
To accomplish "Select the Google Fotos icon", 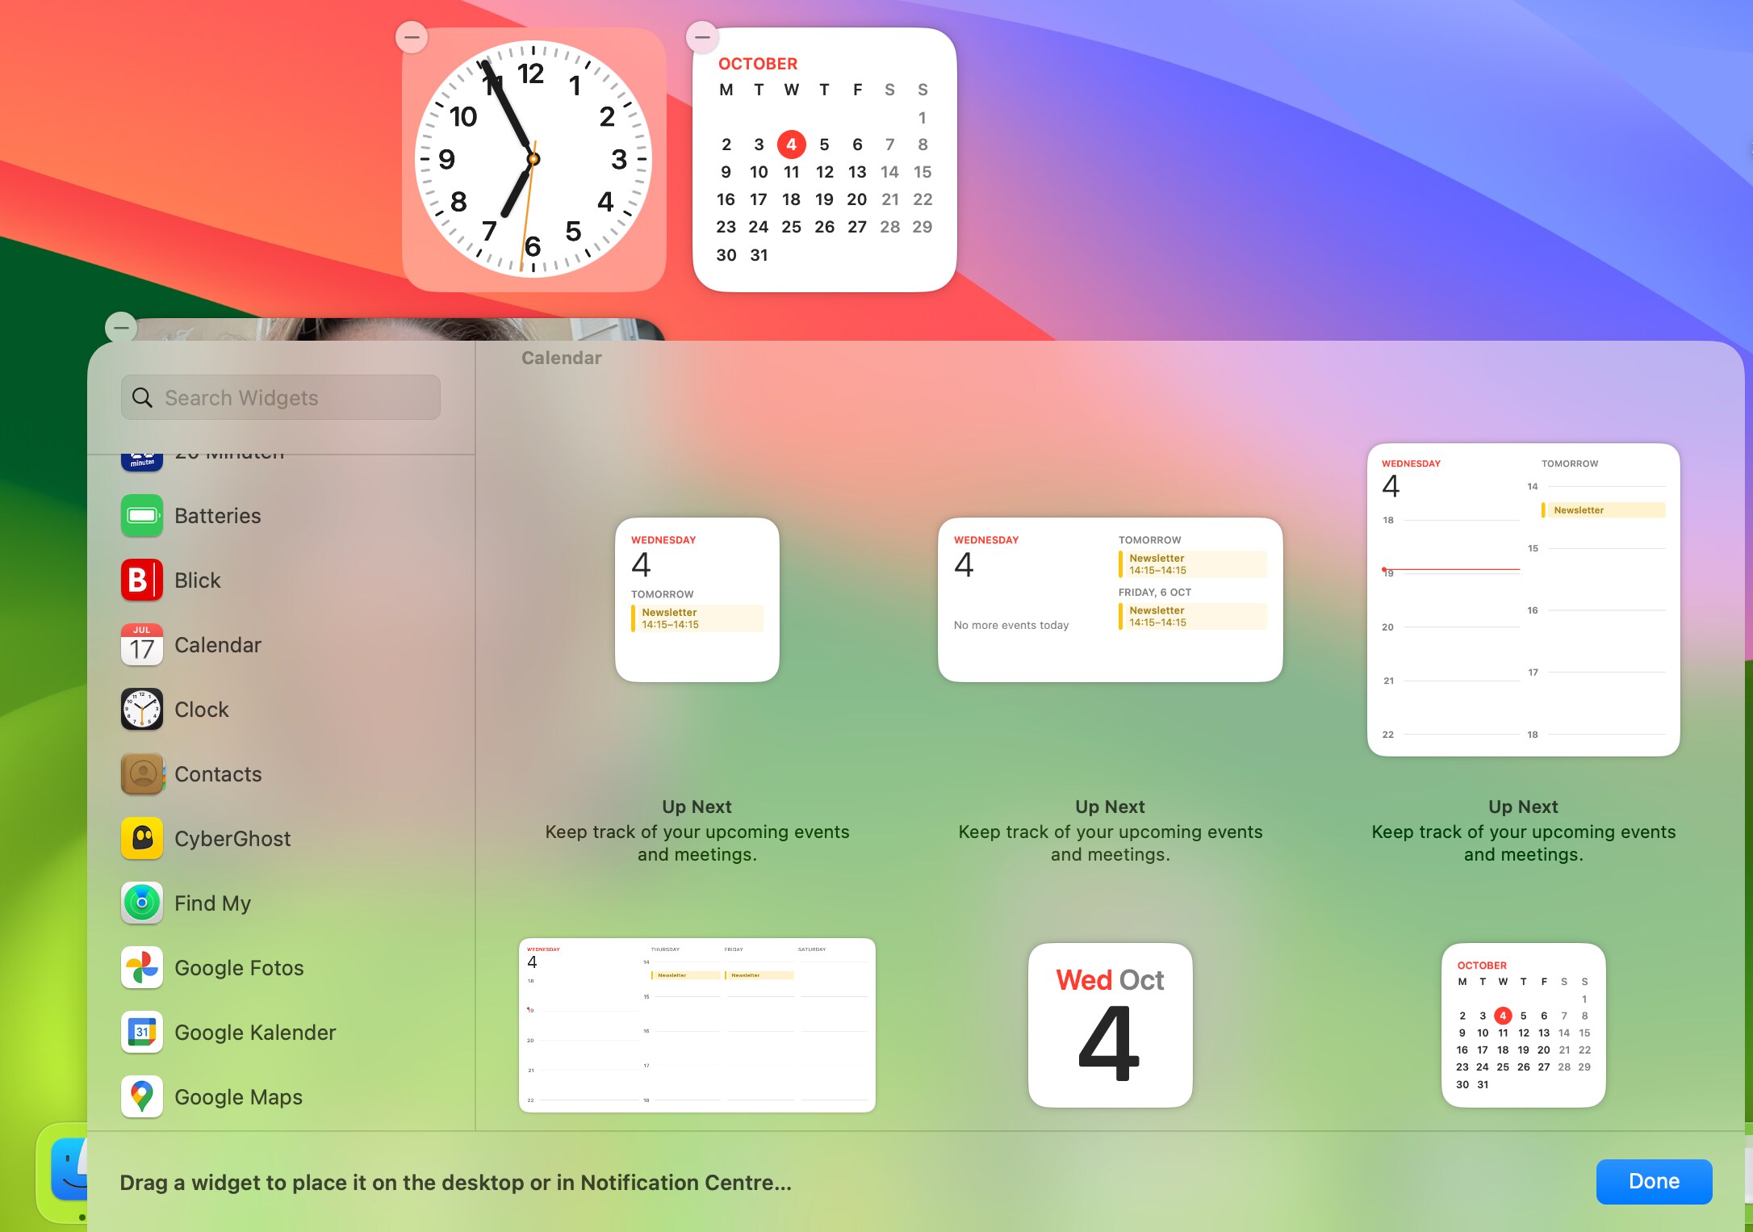I will coord(141,967).
